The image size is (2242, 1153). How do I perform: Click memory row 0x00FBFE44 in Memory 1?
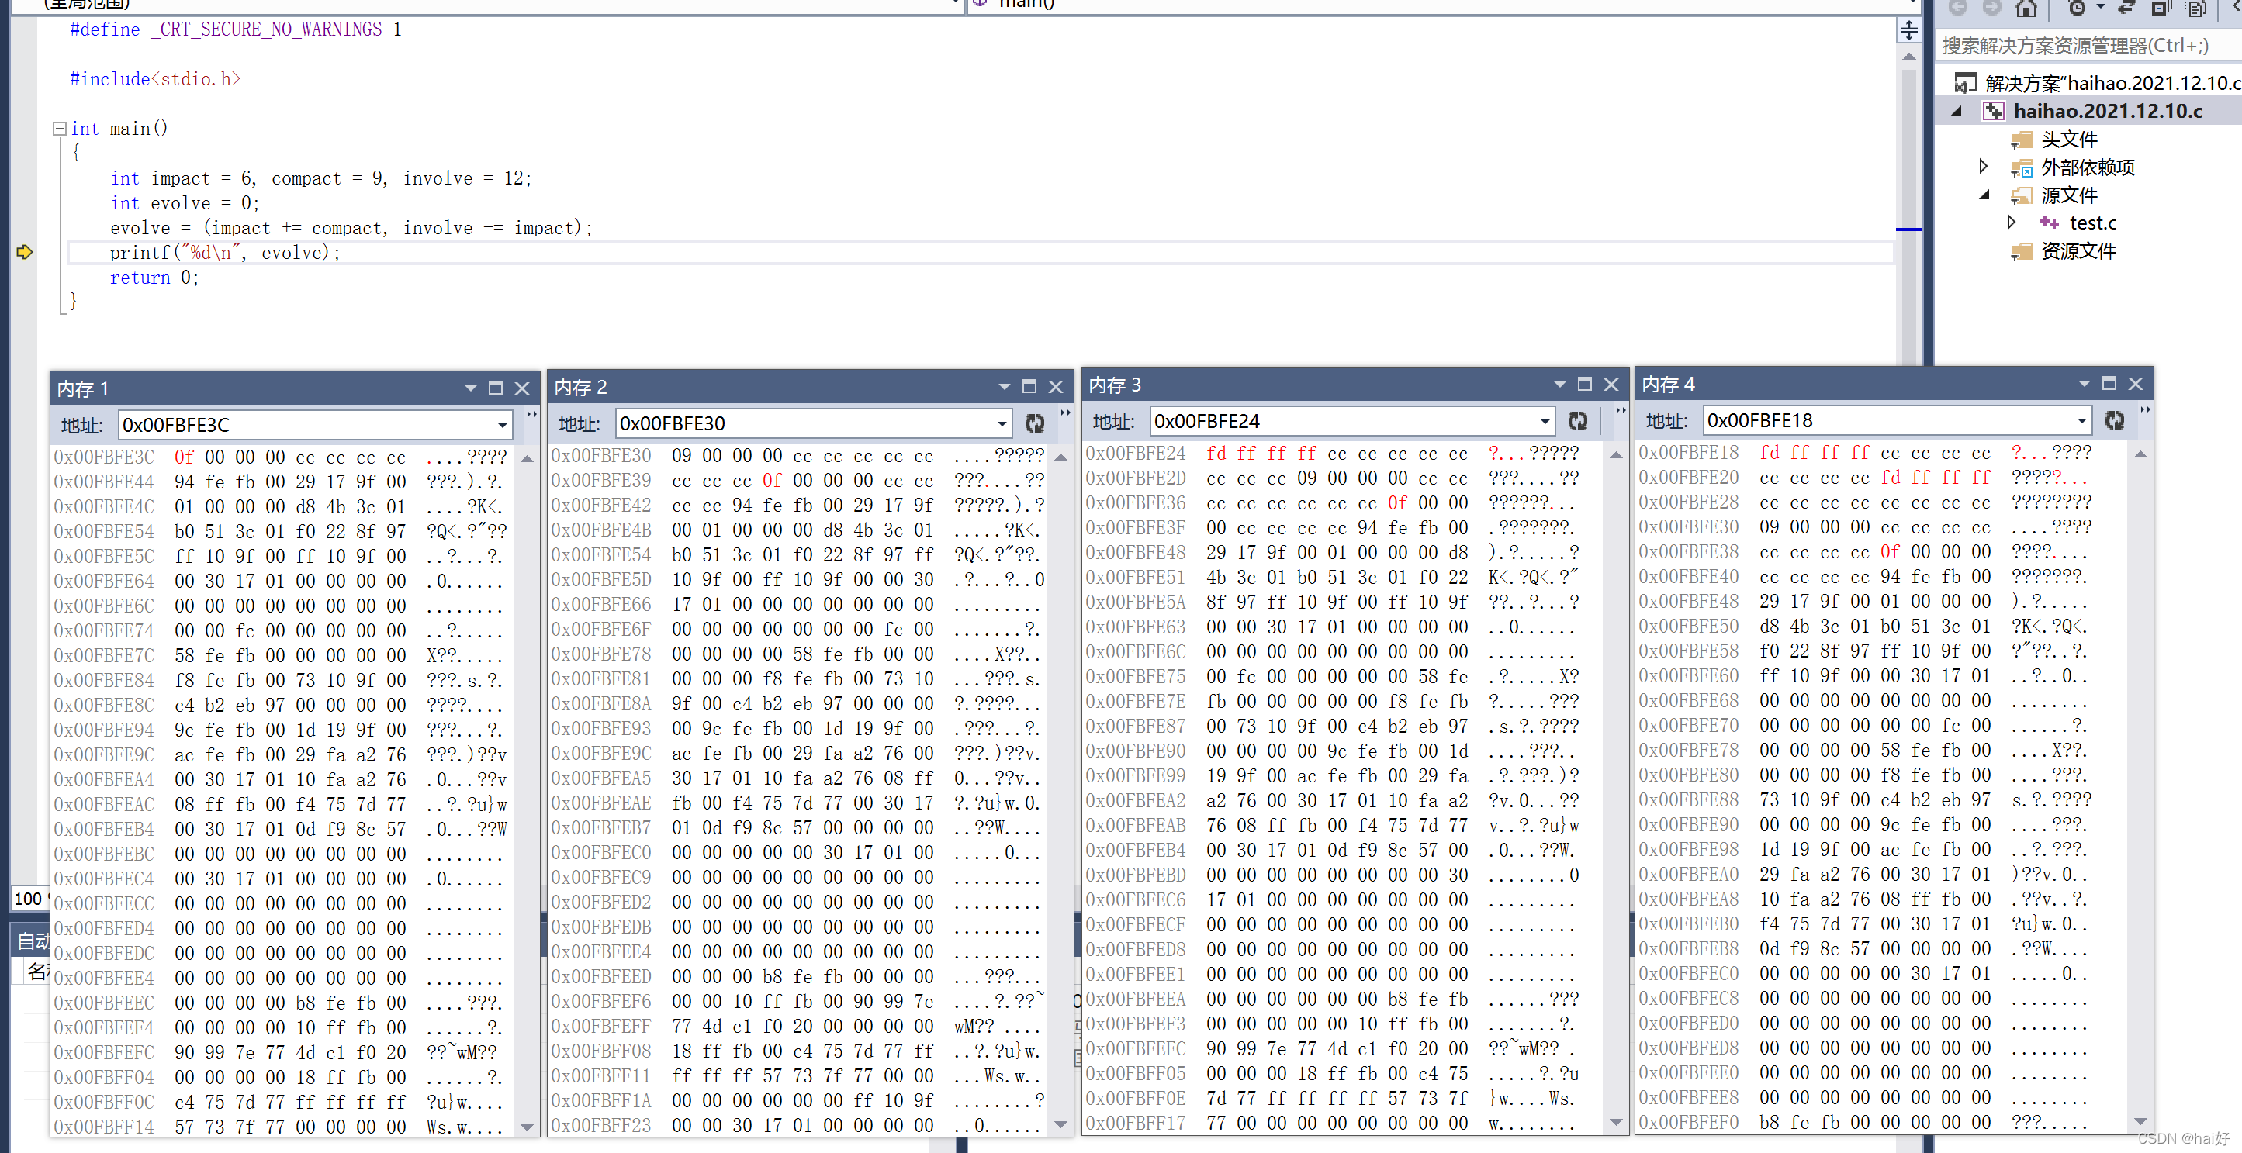point(279,482)
